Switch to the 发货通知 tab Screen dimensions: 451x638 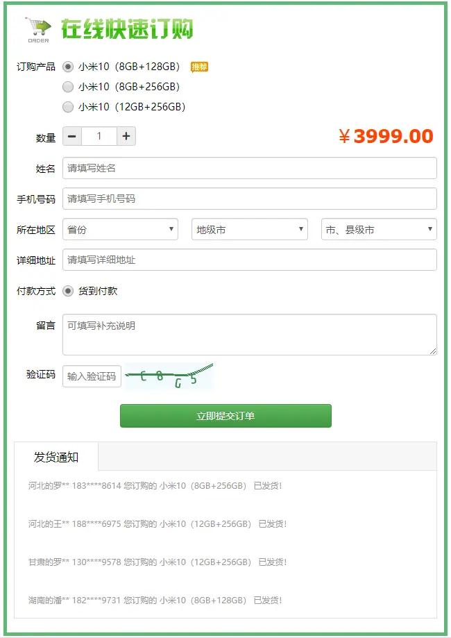[x=56, y=457]
